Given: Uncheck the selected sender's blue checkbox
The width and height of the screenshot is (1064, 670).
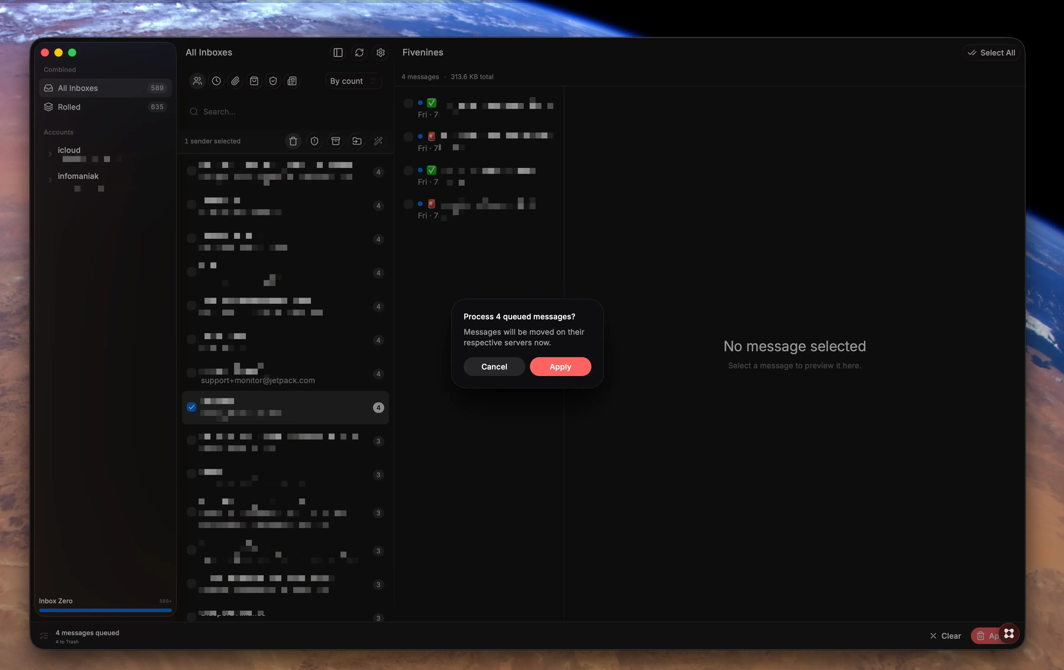Looking at the screenshot, I should 191,407.
